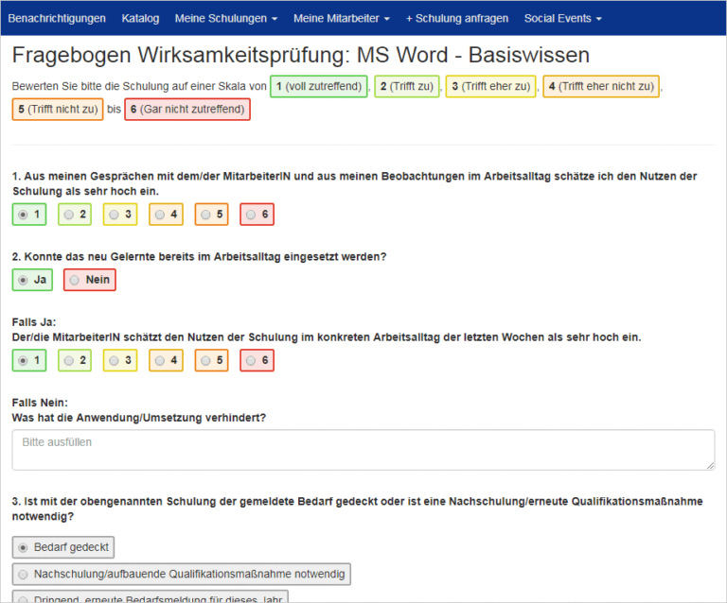Select Nachschulung/aufbauende Qualifikationsmaßnahme notwendig option
727x603 pixels.
(x=182, y=575)
